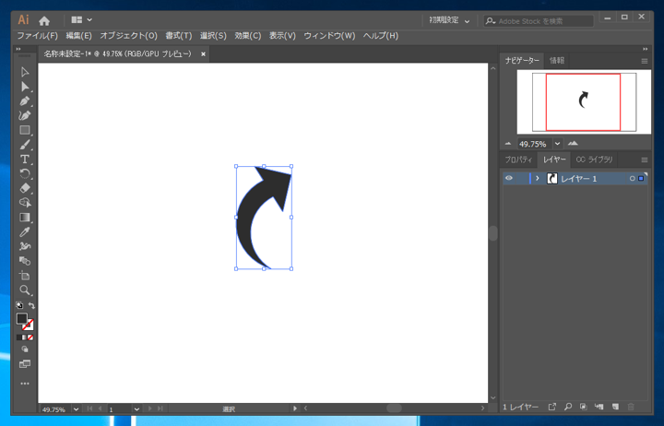Switch to the プロパティ tab
This screenshot has height=426, width=664.
click(x=518, y=160)
